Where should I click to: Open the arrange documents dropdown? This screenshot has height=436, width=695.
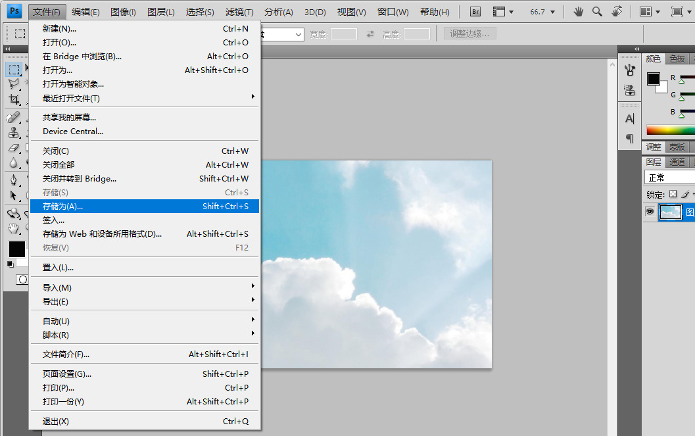(650, 12)
